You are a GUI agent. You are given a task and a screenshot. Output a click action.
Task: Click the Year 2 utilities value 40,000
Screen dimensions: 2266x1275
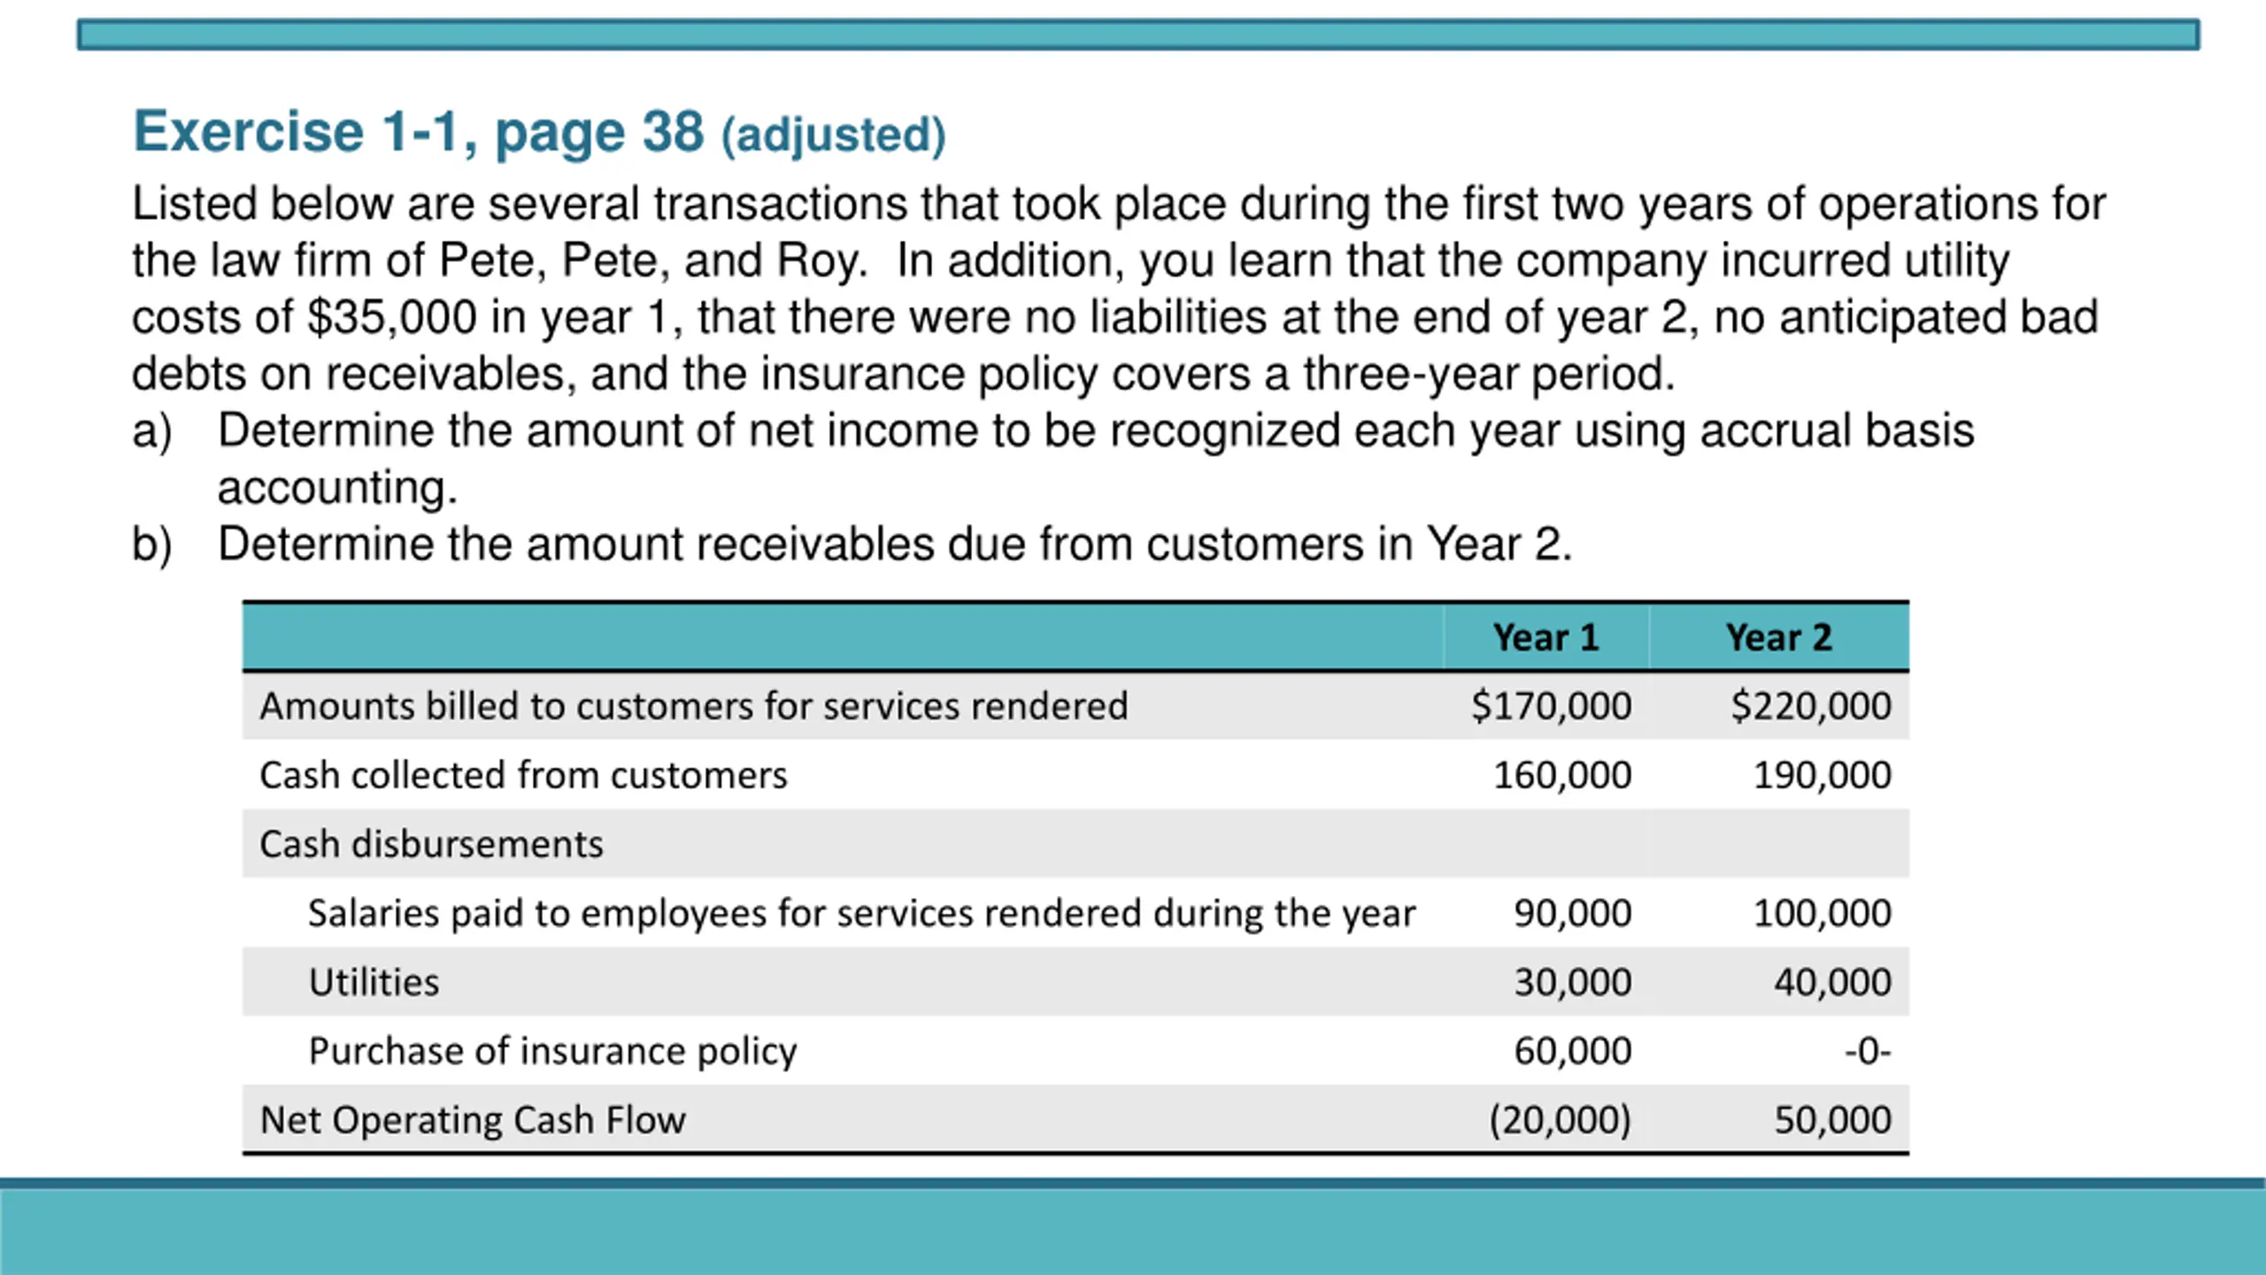coord(1833,982)
